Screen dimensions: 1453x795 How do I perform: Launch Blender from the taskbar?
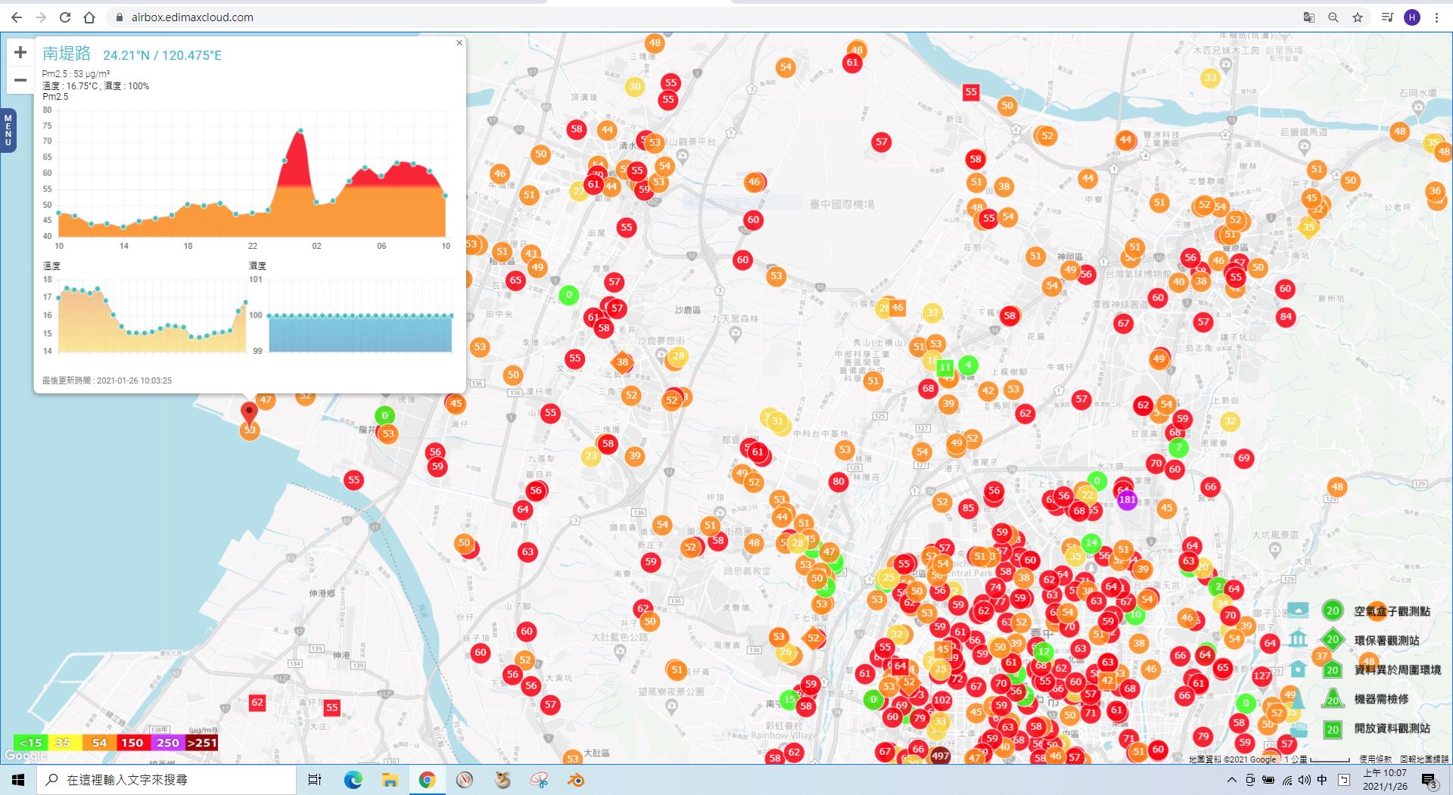576,780
